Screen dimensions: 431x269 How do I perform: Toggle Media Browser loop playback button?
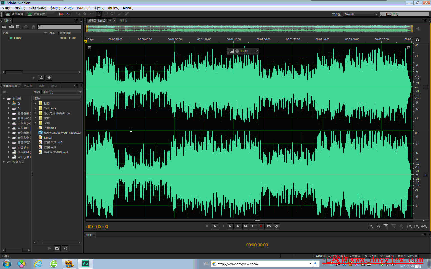57,248
